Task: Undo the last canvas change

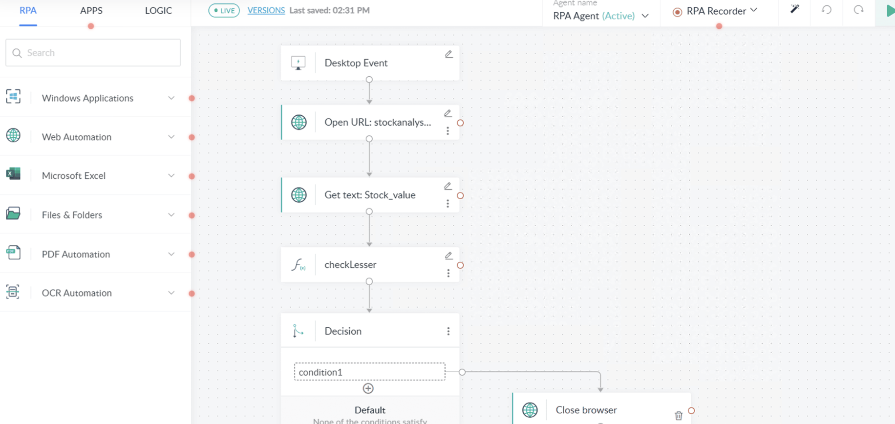Action: click(x=827, y=10)
